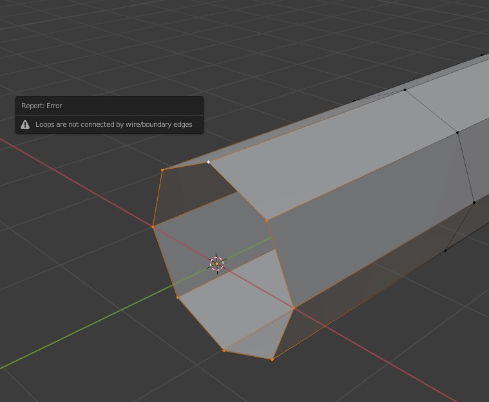Select the leftmost orange rim vertex on the red axis

[x=153, y=227]
